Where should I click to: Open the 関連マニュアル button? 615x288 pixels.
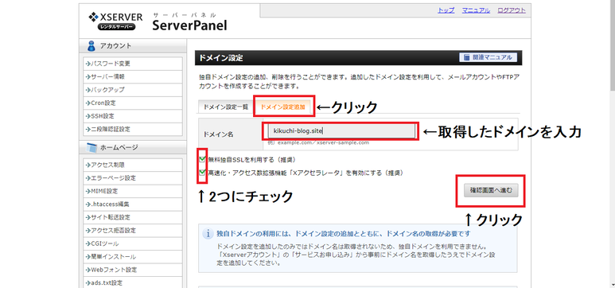click(488, 57)
